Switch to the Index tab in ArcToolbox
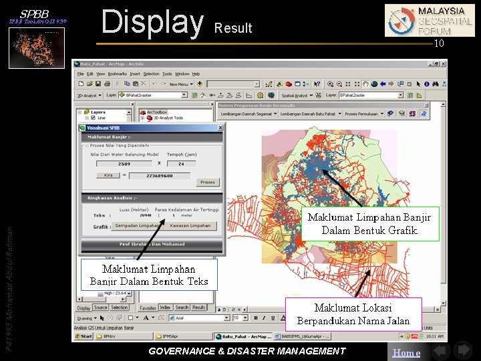The height and width of the screenshot is (361, 481). click(x=165, y=308)
